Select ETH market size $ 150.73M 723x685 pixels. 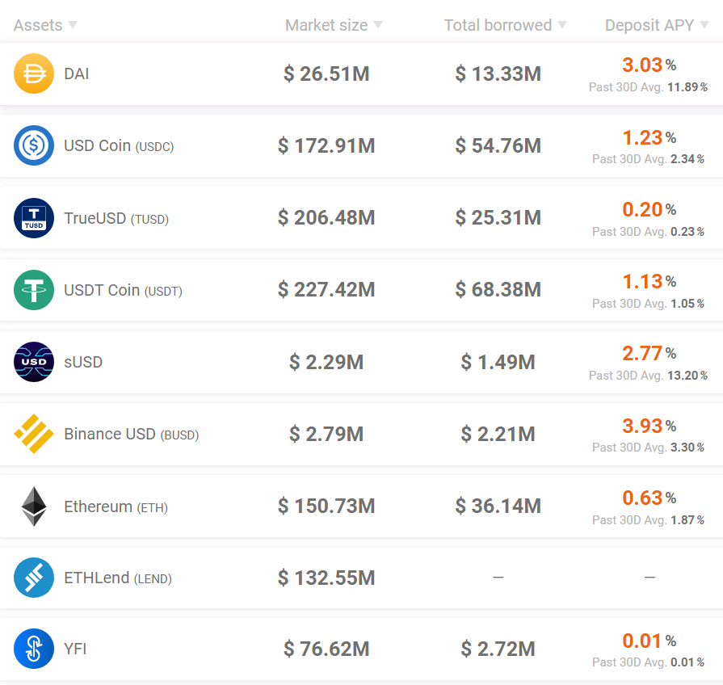(326, 506)
